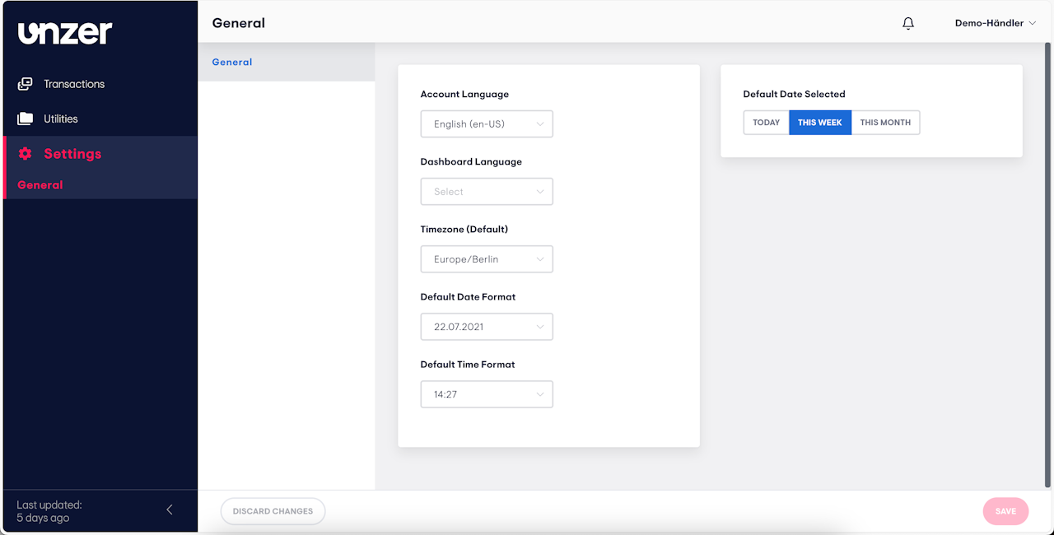Viewport: 1054px width, 535px height.
Task: Select THIS WEEK as default date
Action: (820, 123)
